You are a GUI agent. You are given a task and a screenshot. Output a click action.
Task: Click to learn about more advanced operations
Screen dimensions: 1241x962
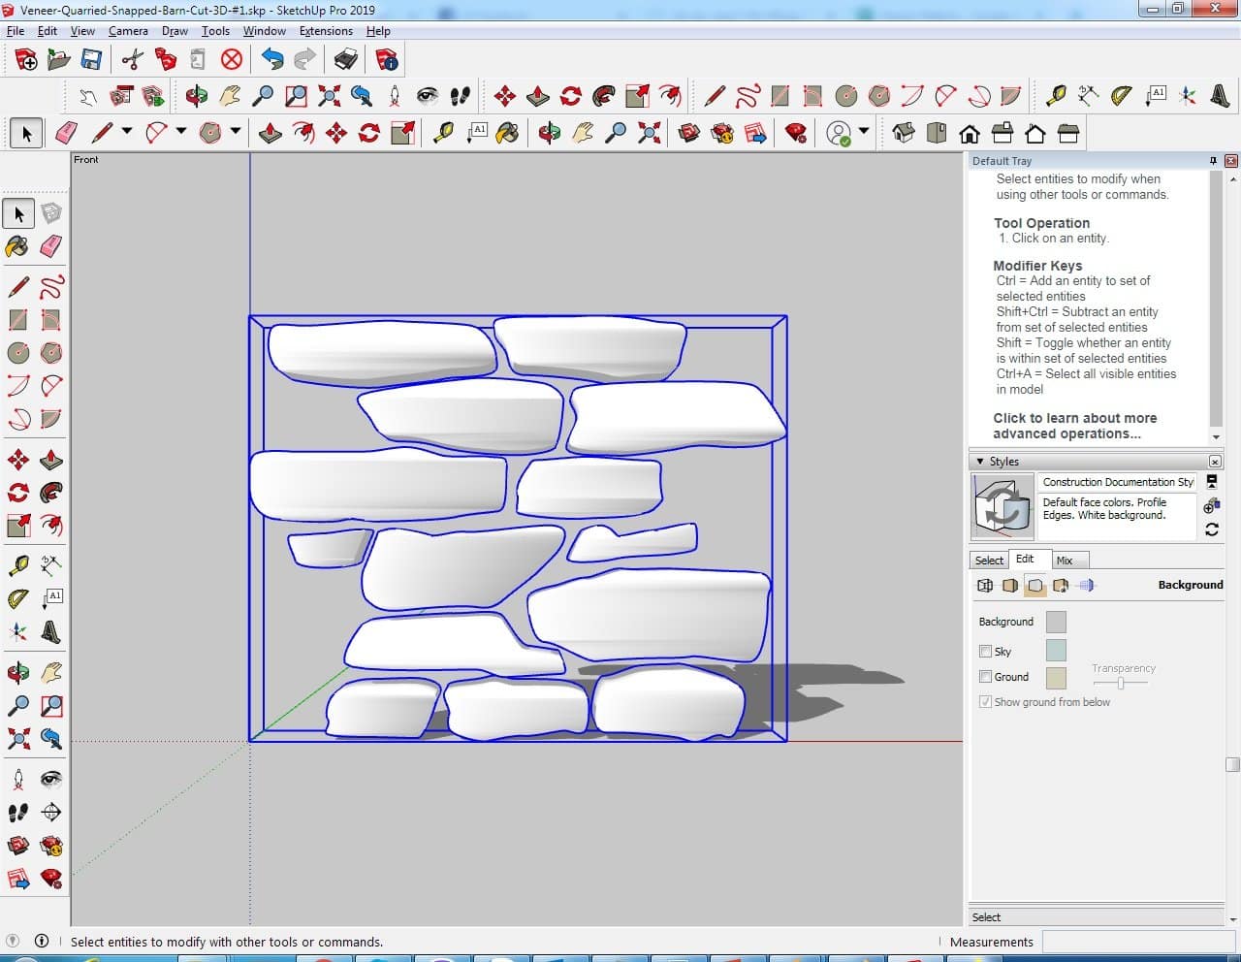click(x=1073, y=426)
